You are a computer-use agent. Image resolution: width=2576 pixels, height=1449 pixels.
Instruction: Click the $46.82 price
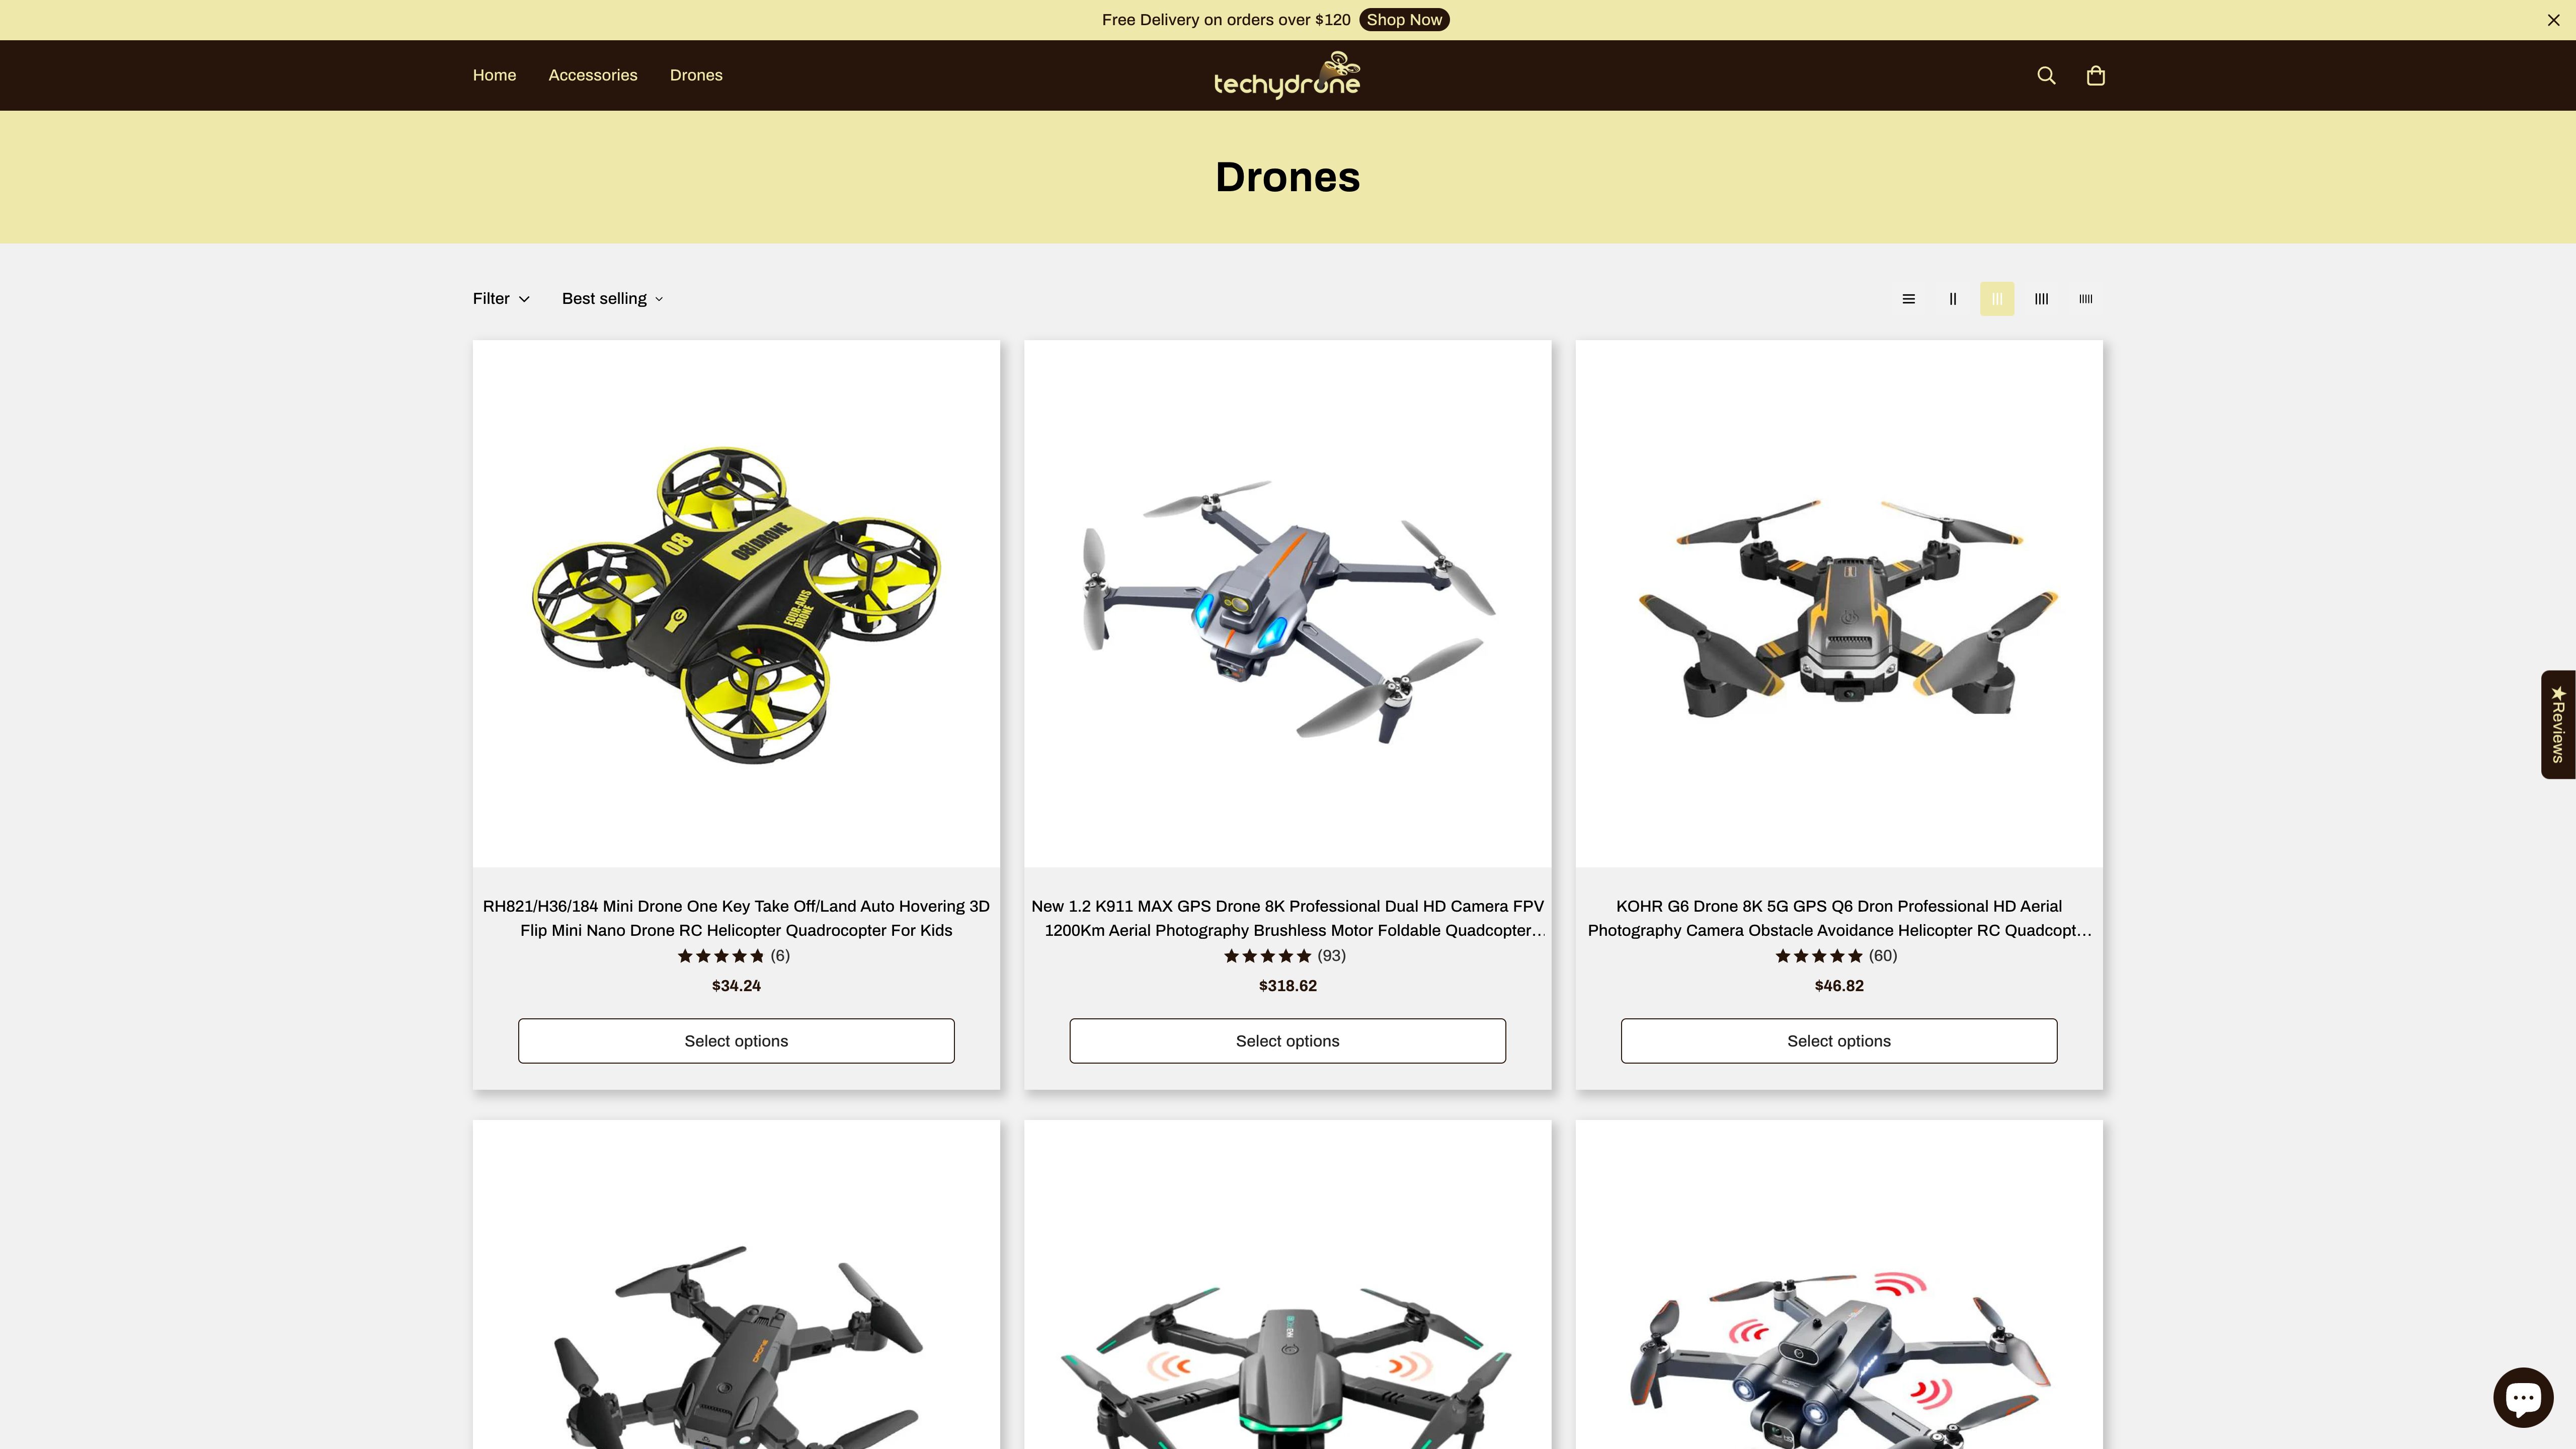click(1839, 986)
